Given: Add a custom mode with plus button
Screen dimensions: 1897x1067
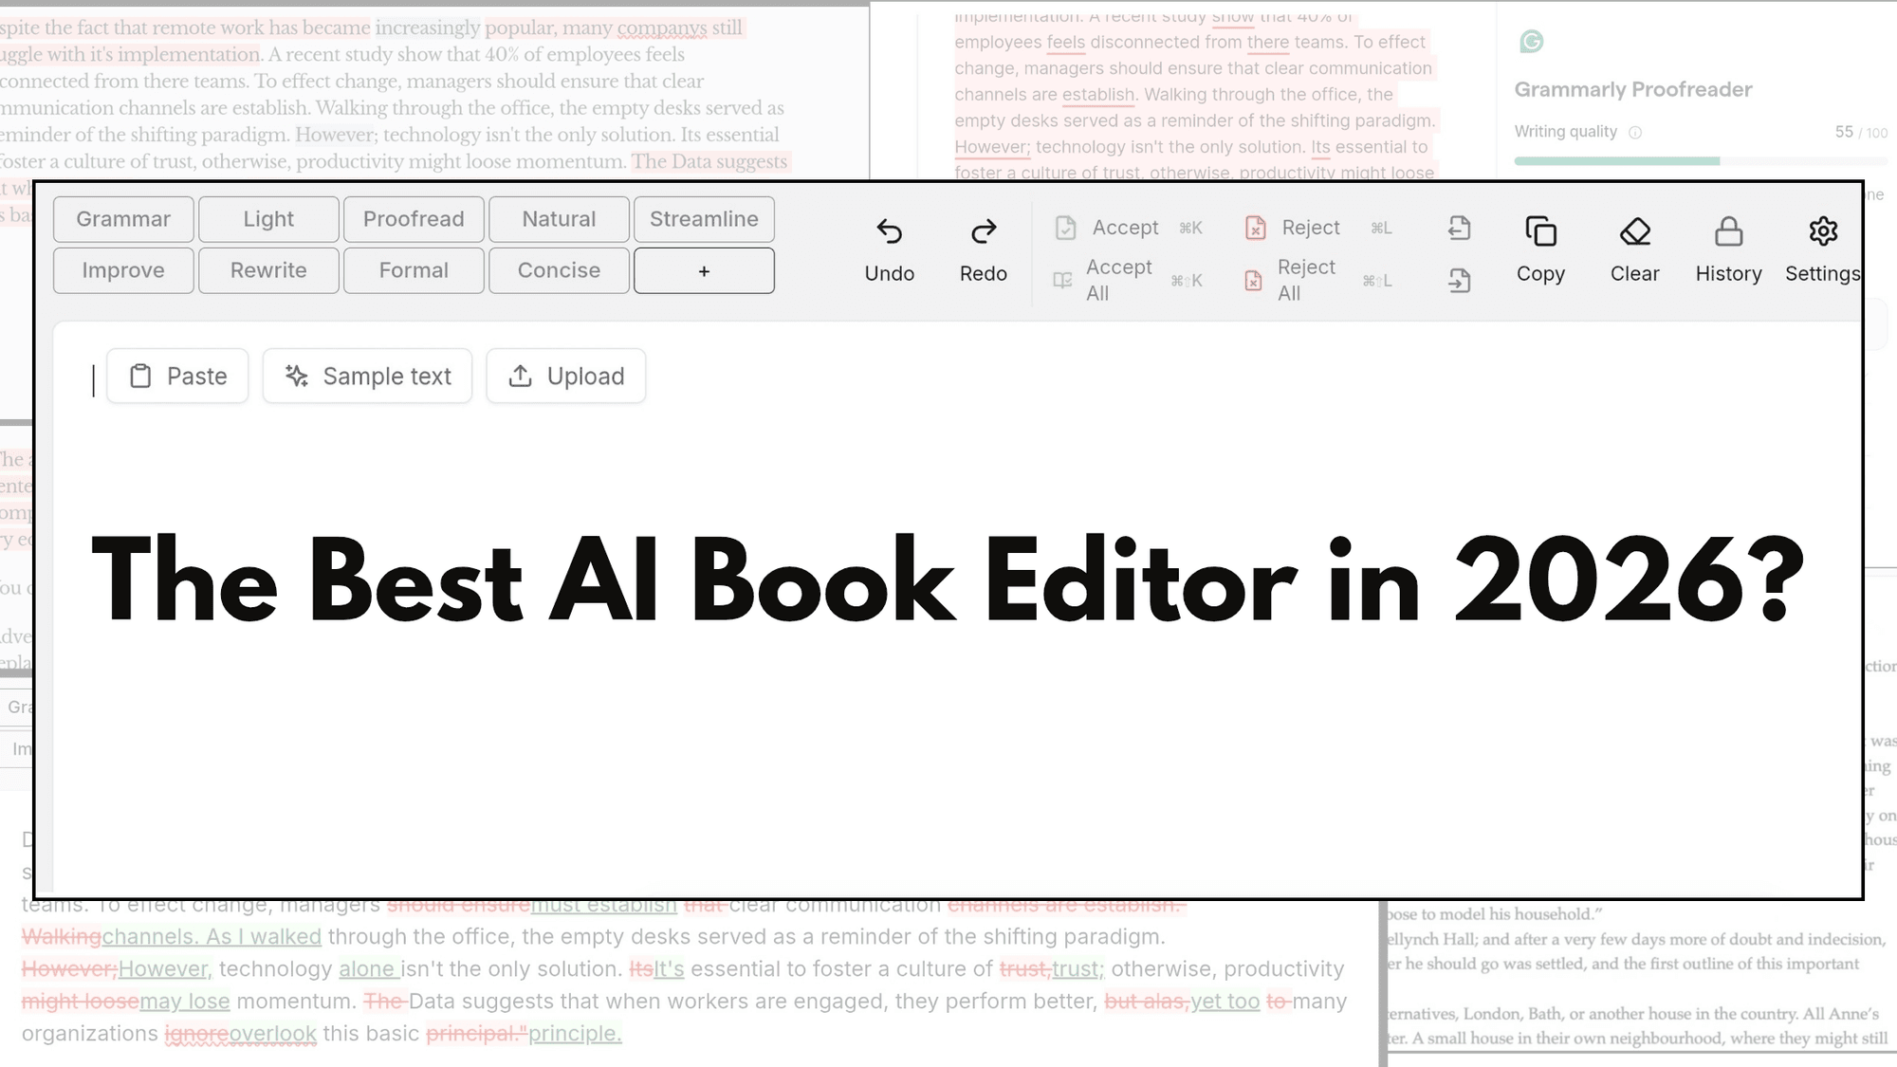Looking at the screenshot, I should pyautogui.click(x=704, y=270).
